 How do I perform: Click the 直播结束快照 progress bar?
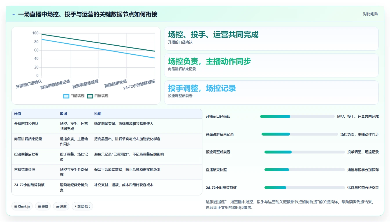click(x=305, y=170)
